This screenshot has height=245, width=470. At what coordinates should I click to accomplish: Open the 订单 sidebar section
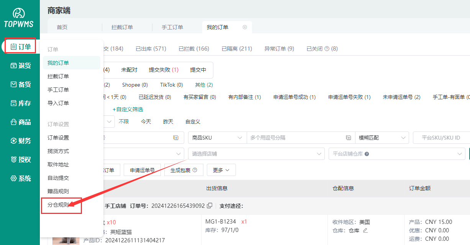(x=21, y=47)
